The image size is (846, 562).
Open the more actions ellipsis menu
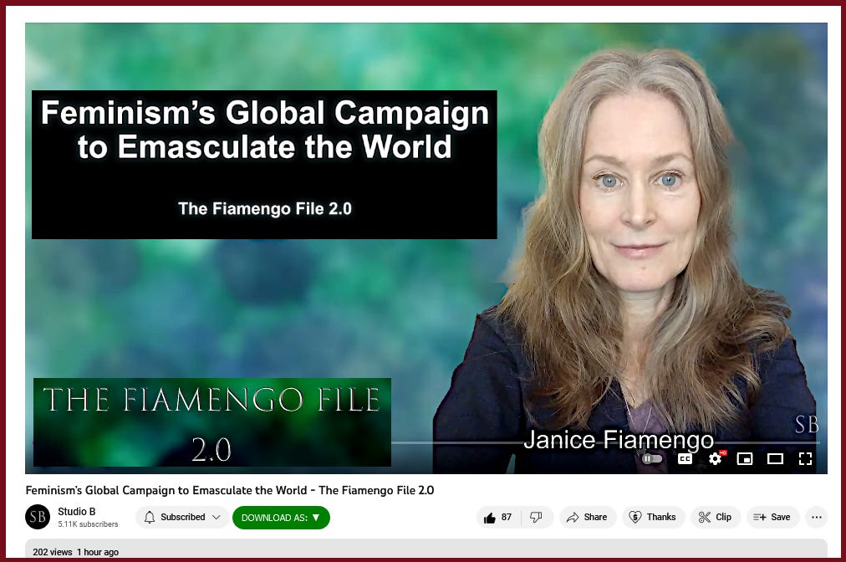pyautogui.click(x=817, y=517)
